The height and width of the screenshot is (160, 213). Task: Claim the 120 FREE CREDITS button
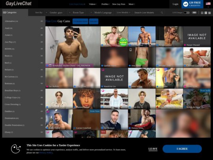pos(192,4)
